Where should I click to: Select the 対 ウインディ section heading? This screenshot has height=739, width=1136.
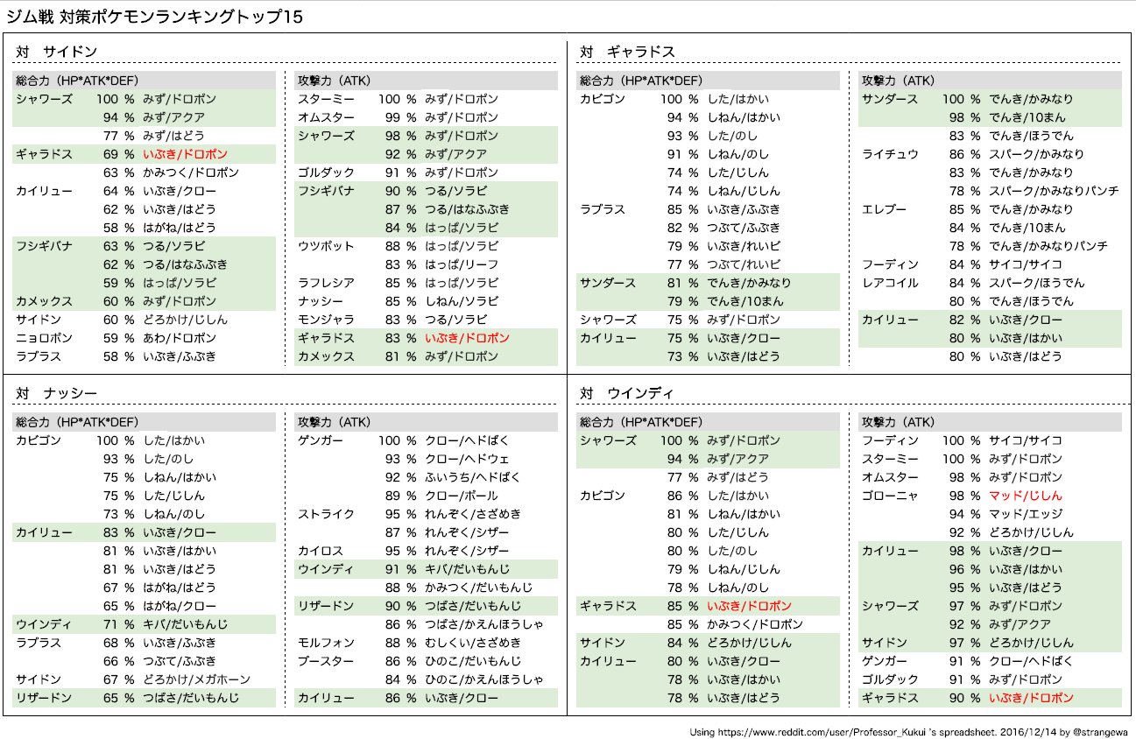click(x=627, y=393)
